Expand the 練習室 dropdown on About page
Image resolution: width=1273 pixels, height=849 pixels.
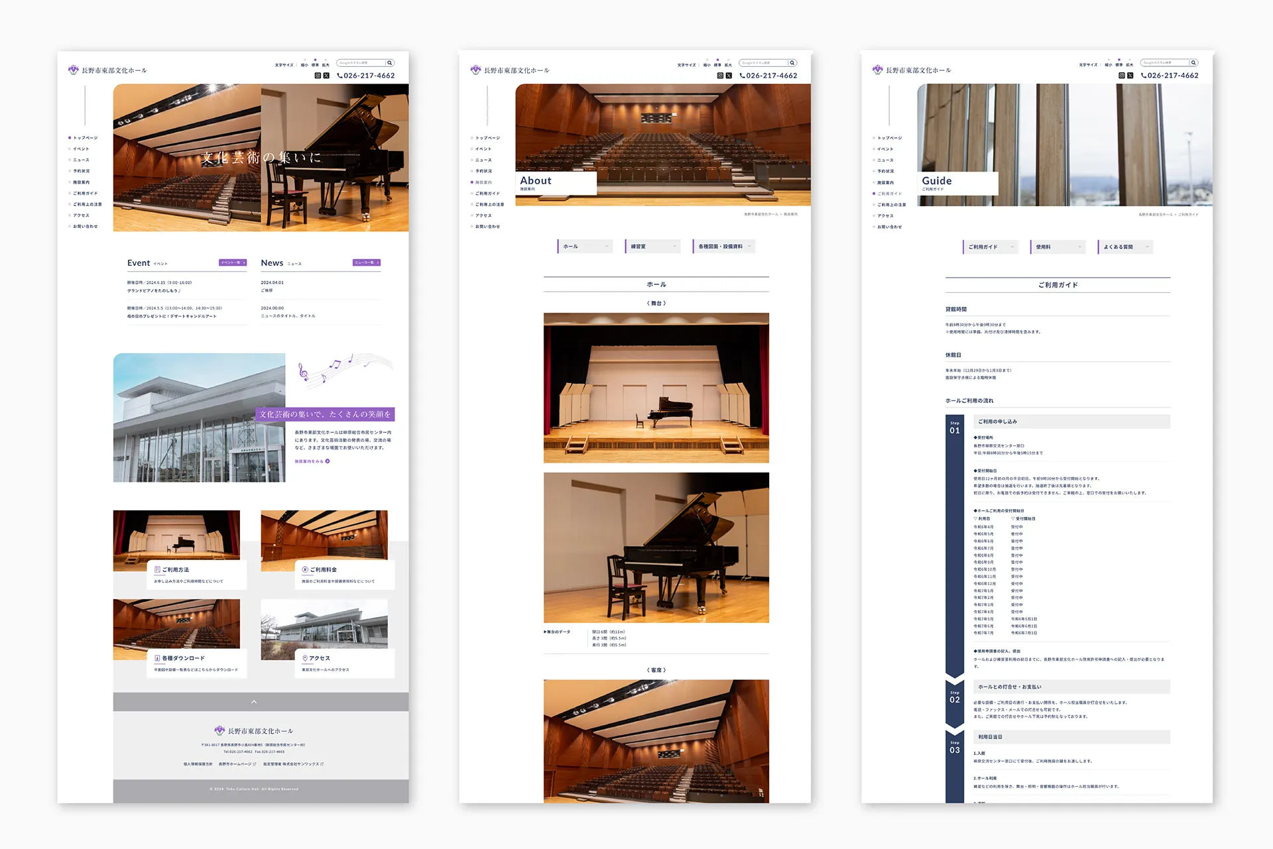pyautogui.click(x=652, y=247)
